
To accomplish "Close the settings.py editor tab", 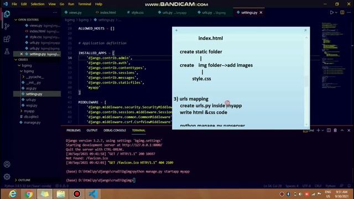I will point(261,13).
